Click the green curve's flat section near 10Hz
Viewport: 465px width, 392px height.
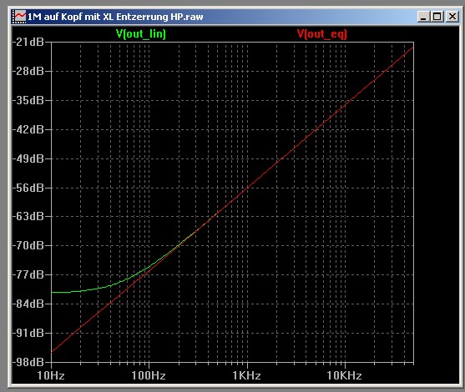pos(63,292)
